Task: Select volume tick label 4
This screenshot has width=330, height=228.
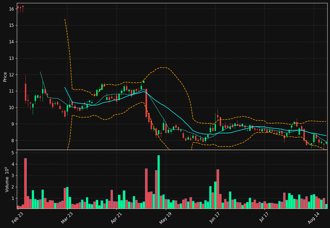Action: (x=13, y=164)
